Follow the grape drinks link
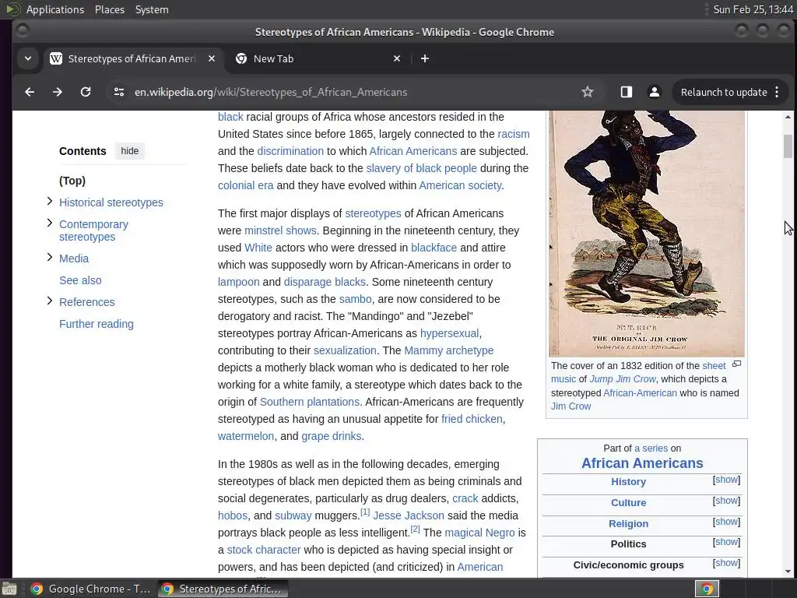 [x=332, y=436]
